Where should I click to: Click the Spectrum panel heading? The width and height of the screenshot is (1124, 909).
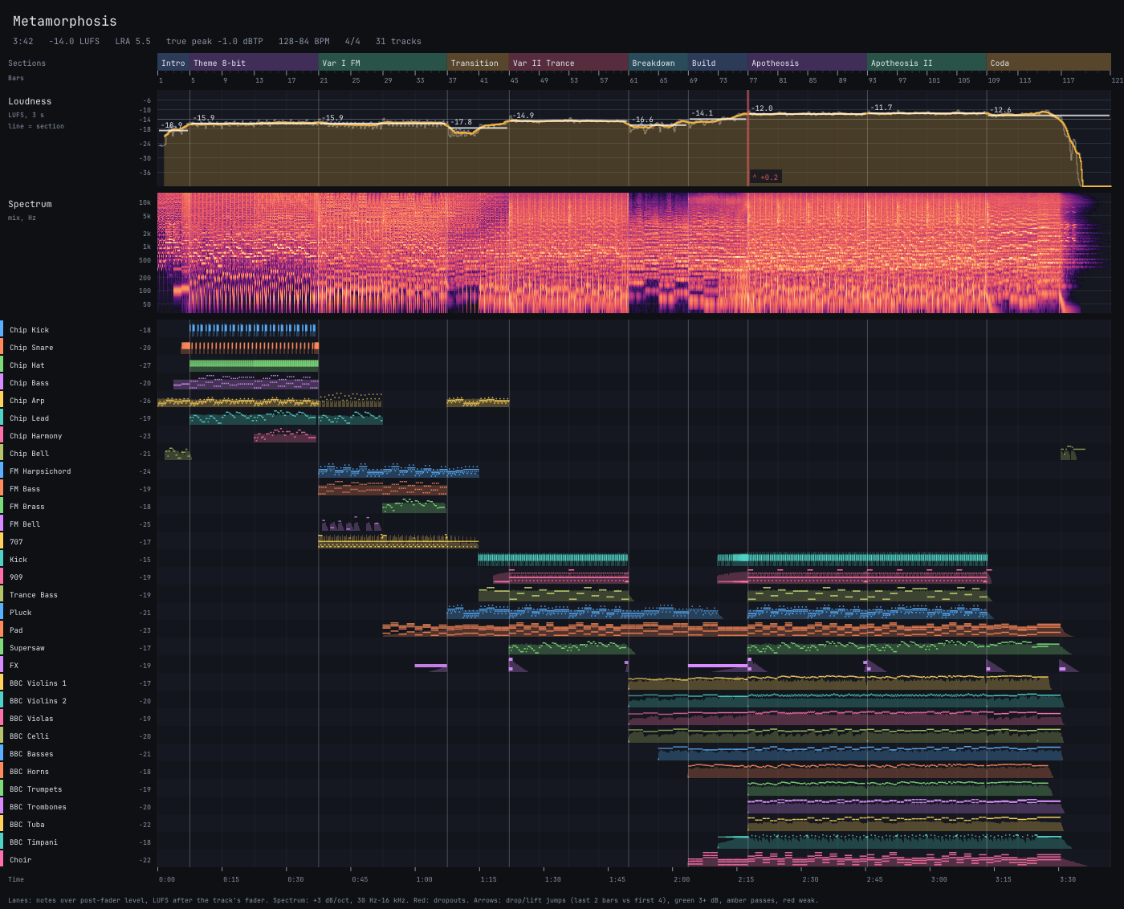[x=30, y=204]
